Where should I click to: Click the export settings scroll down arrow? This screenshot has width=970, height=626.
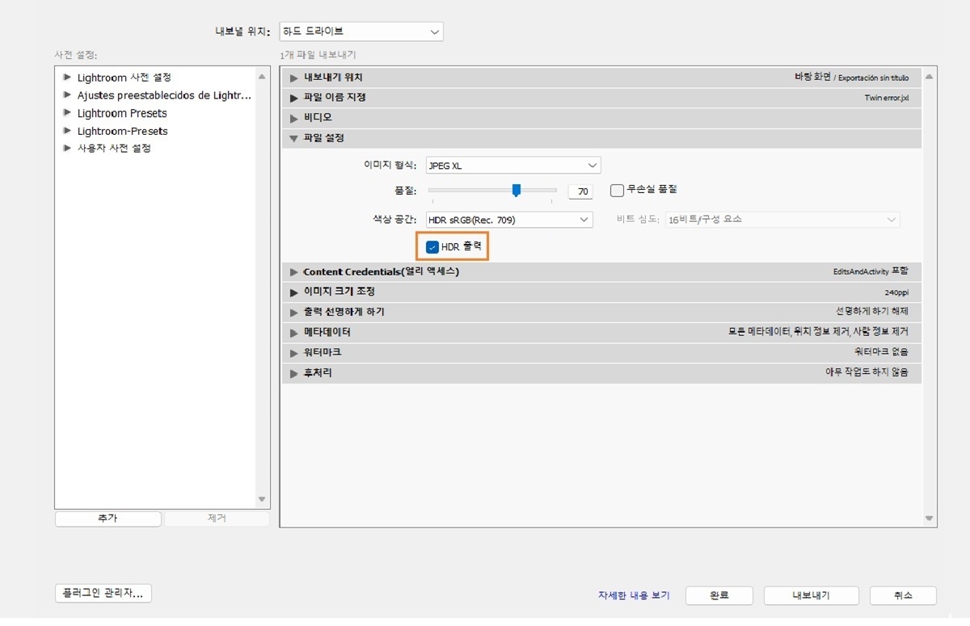click(929, 518)
